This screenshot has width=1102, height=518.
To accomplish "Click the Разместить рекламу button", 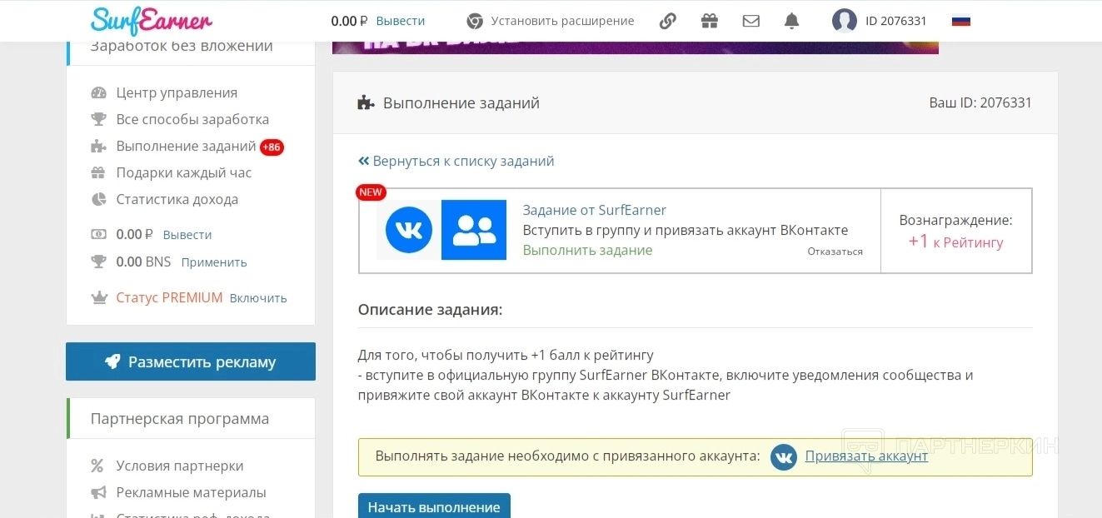I will pyautogui.click(x=191, y=361).
